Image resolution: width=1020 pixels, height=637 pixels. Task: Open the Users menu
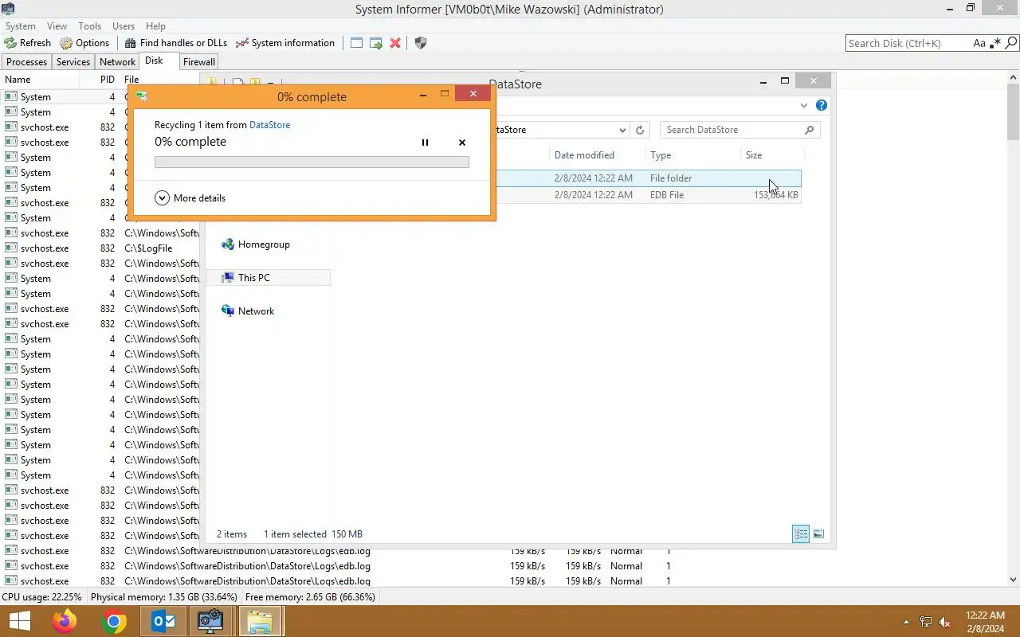[x=124, y=26]
